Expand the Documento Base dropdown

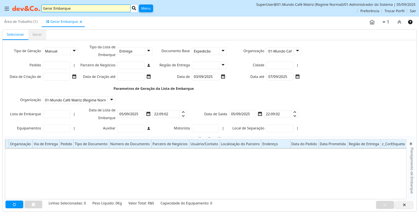point(223,51)
